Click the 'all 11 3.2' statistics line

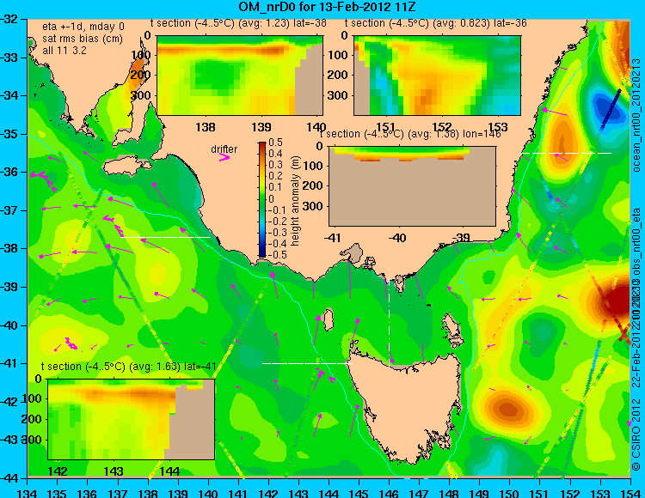(x=64, y=50)
